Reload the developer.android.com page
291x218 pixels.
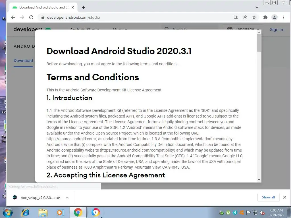point(31,17)
